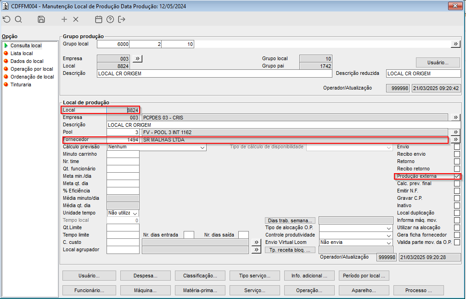Open the help question-mark icon
466x299 pixels.
coord(110,19)
